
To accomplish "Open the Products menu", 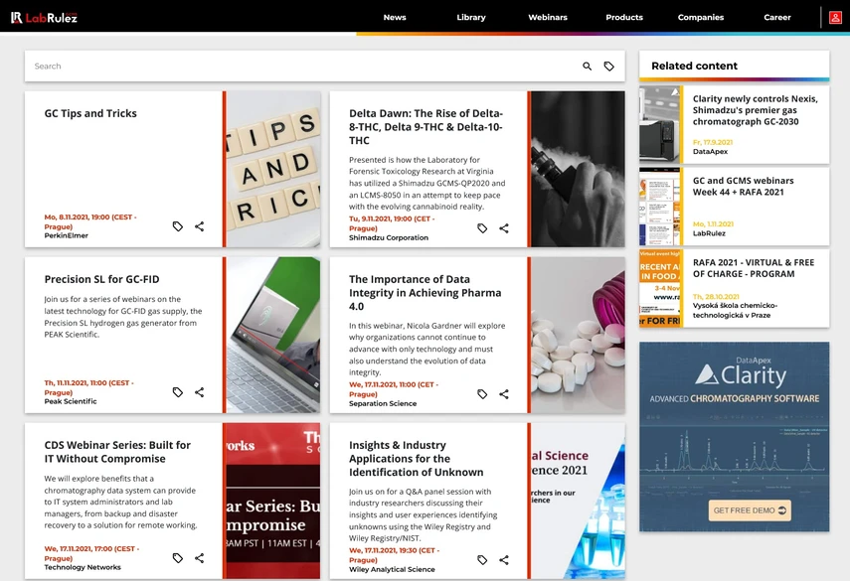I will coord(624,17).
